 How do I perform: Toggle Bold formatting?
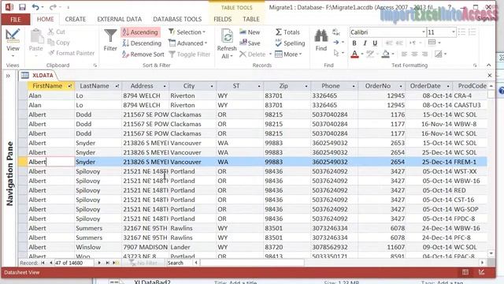pos(354,43)
